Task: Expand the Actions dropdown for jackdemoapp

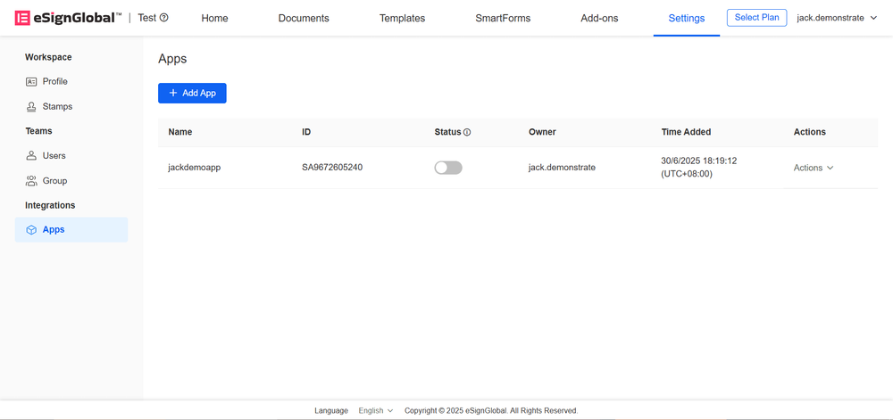Action: [x=814, y=168]
